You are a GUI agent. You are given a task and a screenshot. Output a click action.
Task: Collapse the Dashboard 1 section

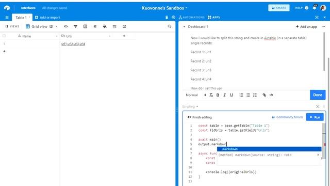pyautogui.click(x=184, y=26)
